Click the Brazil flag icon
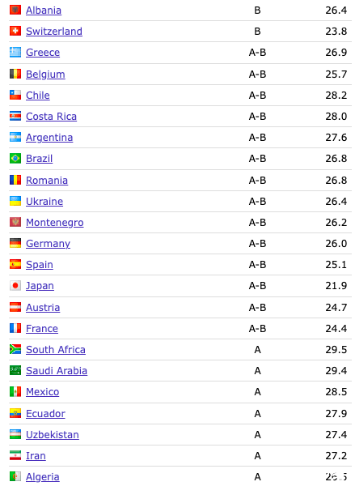Screen dimensions: 355x486 click(15, 158)
